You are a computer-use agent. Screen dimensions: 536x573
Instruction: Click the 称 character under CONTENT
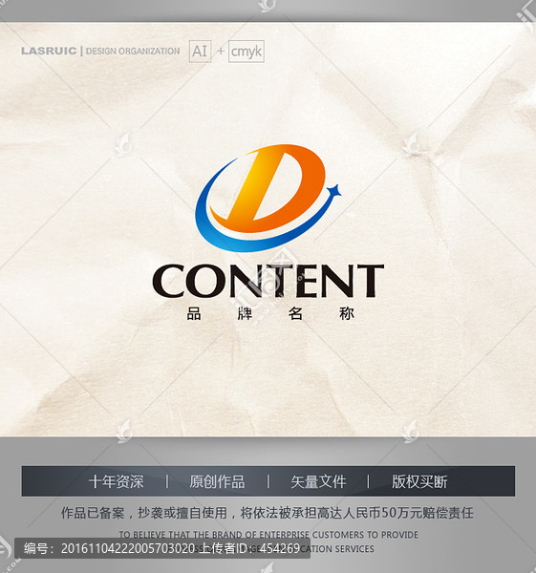click(x=347, y=313)
